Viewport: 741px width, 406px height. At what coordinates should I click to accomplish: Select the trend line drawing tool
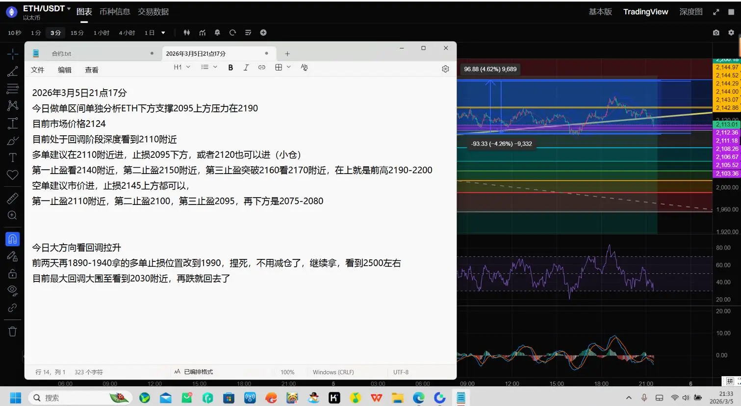coord(13,72)
